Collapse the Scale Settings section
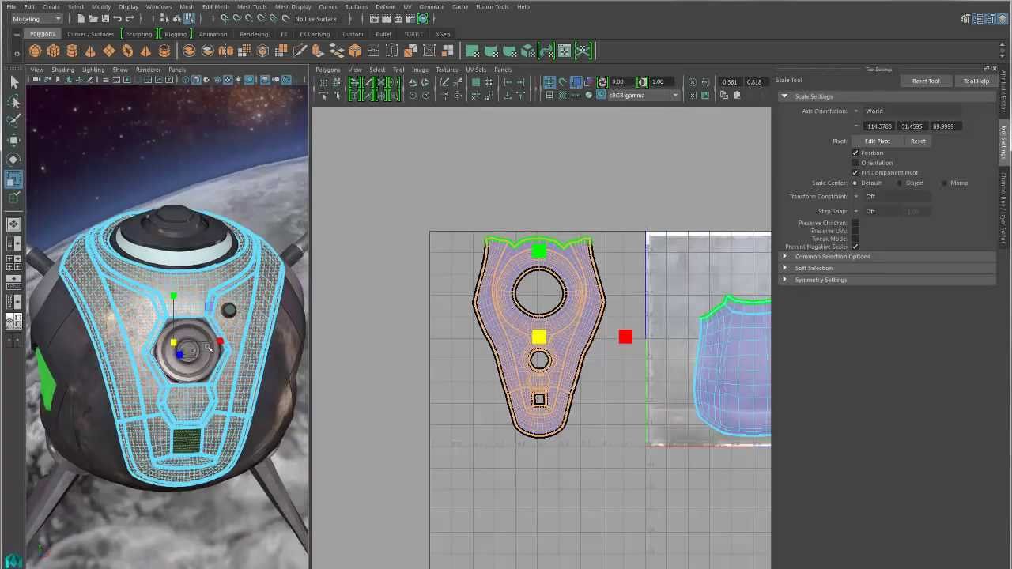The image size is (1012, 569). coord(885,96)
